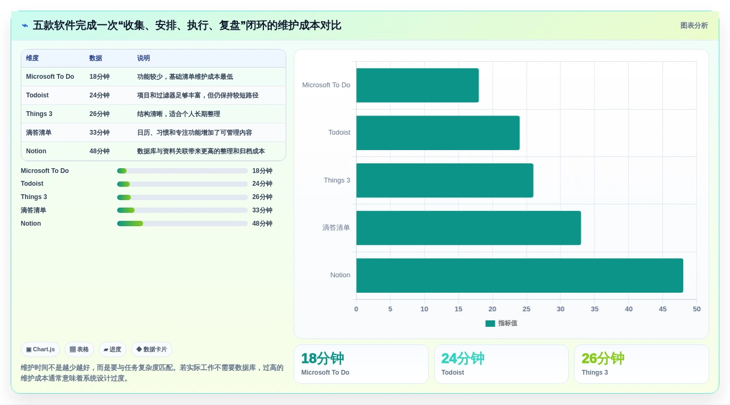The image size is (730, 405).
Task: Click the 图表分析 label in the header
Action: tap(694, 26)
